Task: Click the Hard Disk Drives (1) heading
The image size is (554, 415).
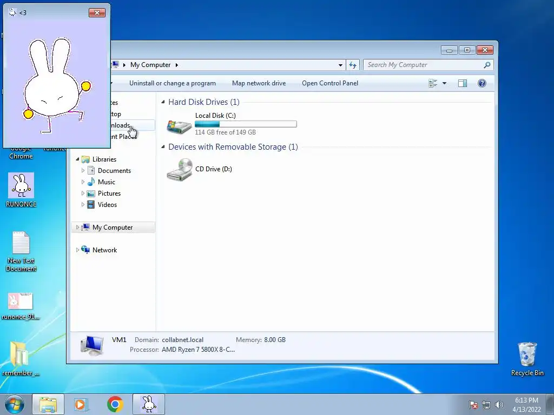Action: 204,102
